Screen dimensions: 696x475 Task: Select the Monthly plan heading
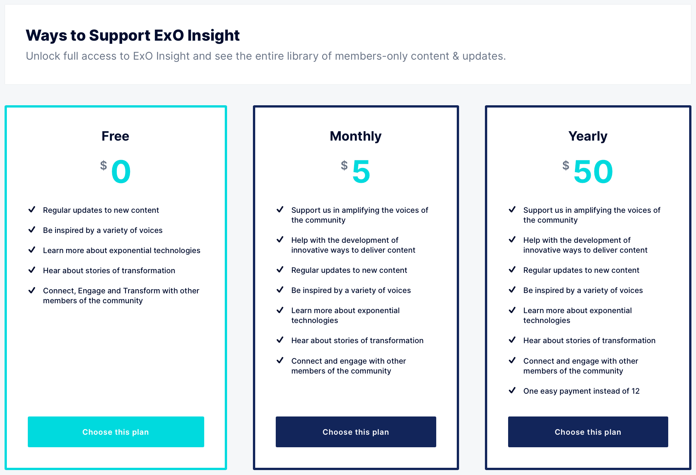point(356,136)
